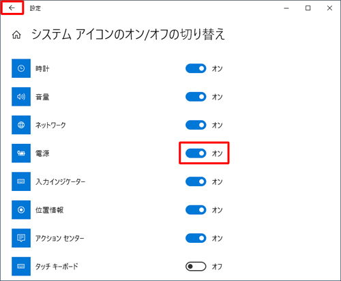
Task: Click the back arrow button
Action: point(12,8)
